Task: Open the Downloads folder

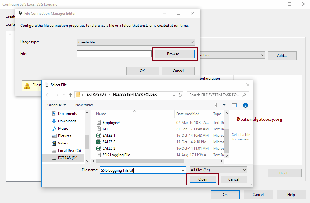Action: click(66, 121)
